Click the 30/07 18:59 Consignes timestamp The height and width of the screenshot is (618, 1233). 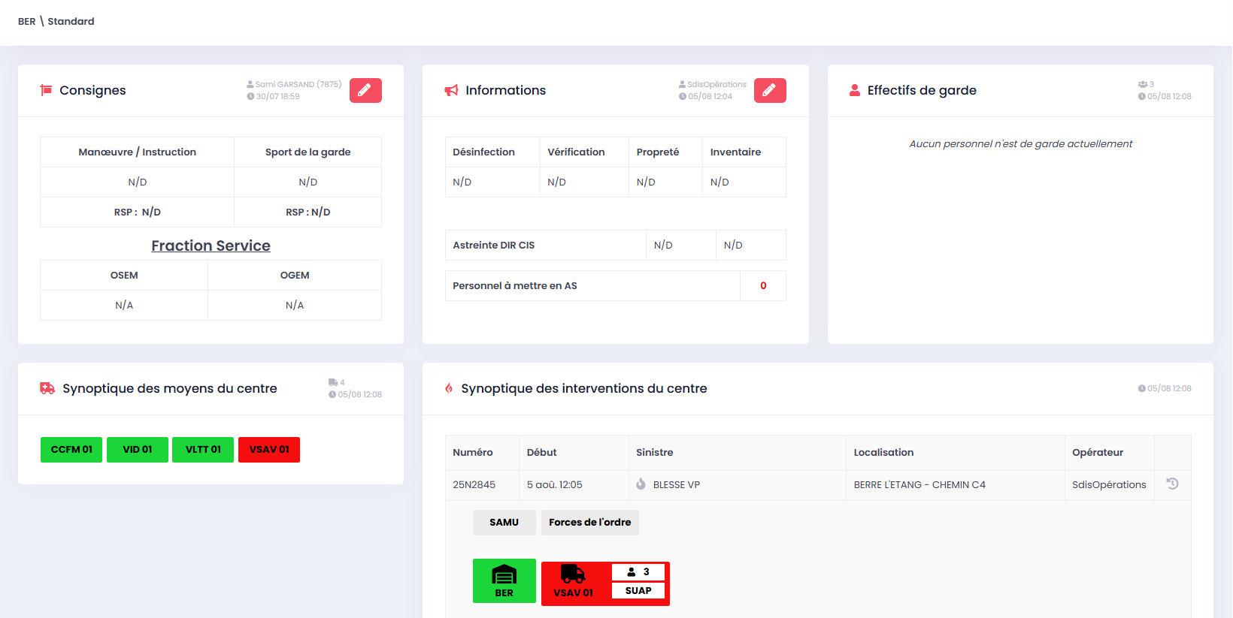[x=278, y=96]
